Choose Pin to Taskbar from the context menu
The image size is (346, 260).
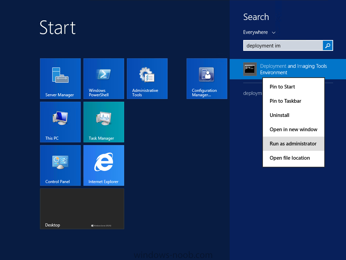click(x=293, y=101)
